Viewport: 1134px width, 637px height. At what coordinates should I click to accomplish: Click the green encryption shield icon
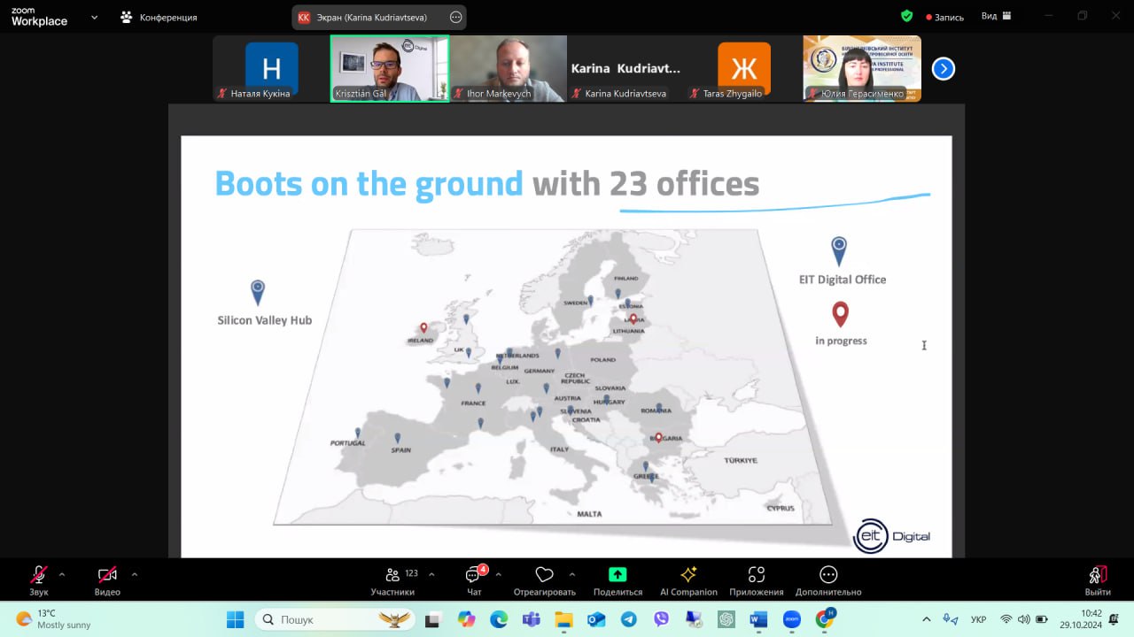coord(906,16)
